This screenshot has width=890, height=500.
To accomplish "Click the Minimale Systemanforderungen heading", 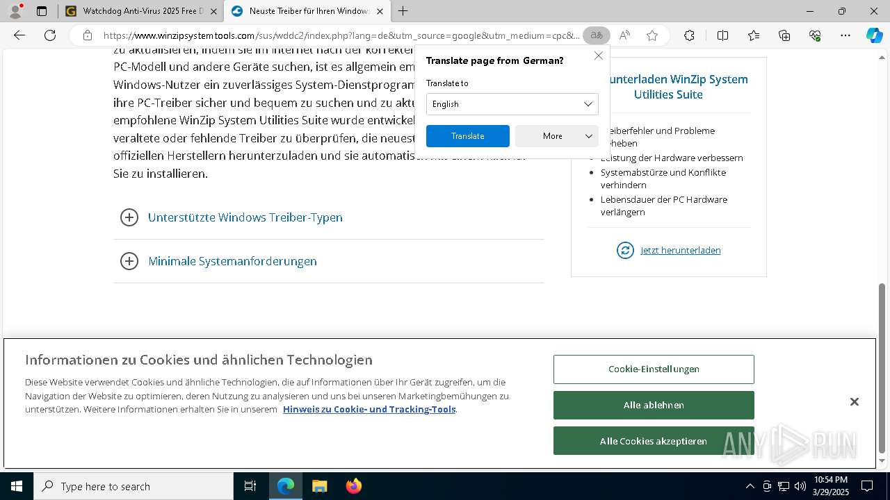I will click(232, 261).
